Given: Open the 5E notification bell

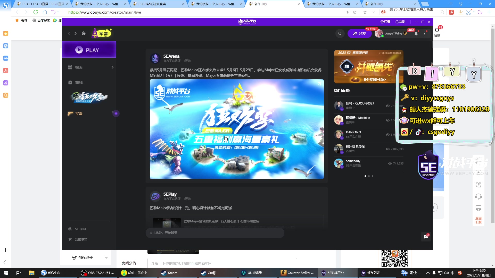Looking at the screenshot, I should pyautogui.click(x=416, y=33).
